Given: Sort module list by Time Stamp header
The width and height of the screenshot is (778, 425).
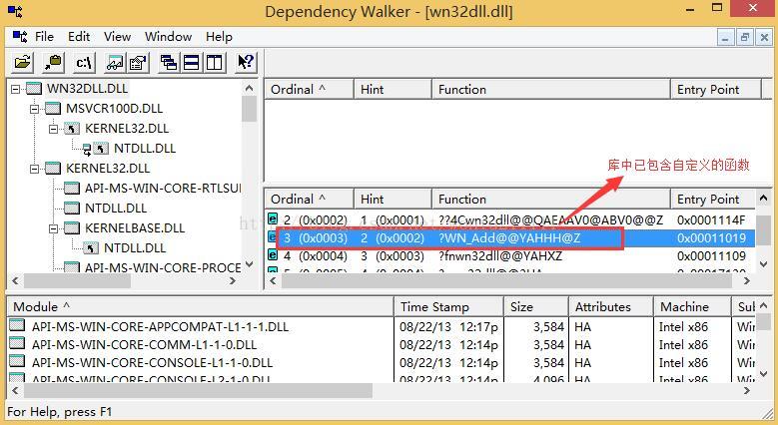Looking at the screenshot, I should (x=448, y=307).
